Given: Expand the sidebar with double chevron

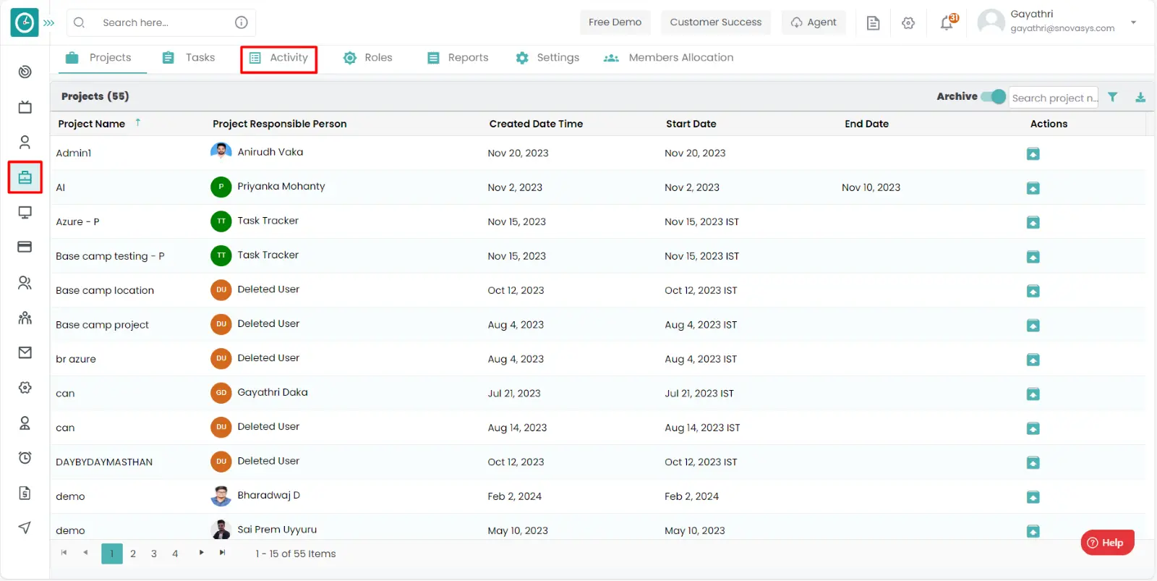Looking at the screenshot, I should (x=49, y=23).
